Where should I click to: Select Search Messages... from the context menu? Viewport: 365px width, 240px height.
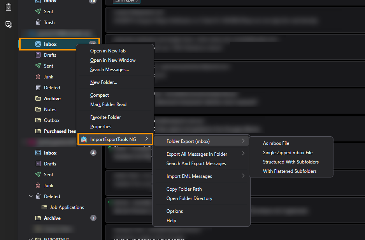pyautogui.click(x=109, y=70)
